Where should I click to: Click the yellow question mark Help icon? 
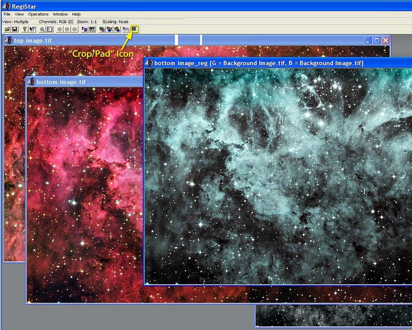(25, 29)
